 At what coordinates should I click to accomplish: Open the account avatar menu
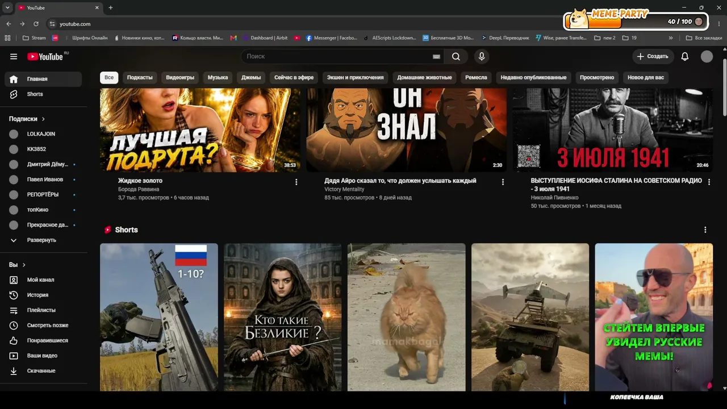pos(707,56)
